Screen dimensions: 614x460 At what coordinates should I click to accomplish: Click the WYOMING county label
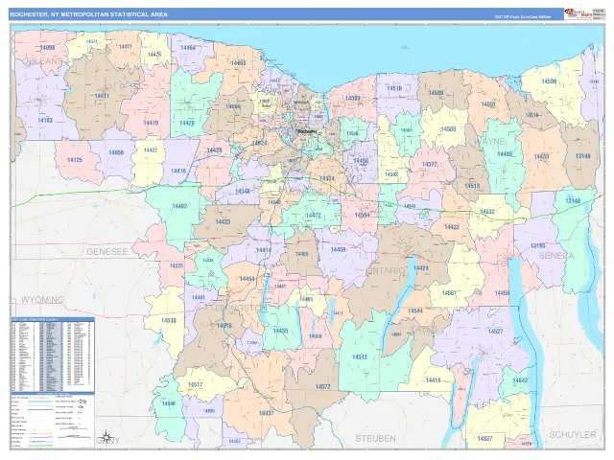click(42, 300)
